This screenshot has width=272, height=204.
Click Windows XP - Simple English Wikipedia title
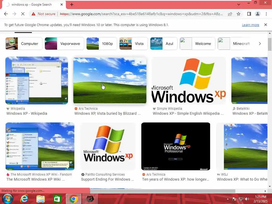tap(188, 113)
